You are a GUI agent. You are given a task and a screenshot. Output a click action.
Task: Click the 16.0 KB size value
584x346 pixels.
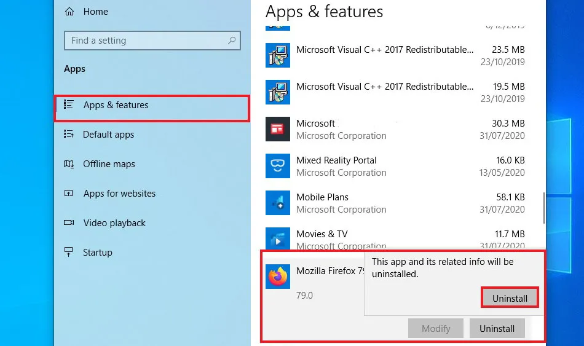(510, 160)
